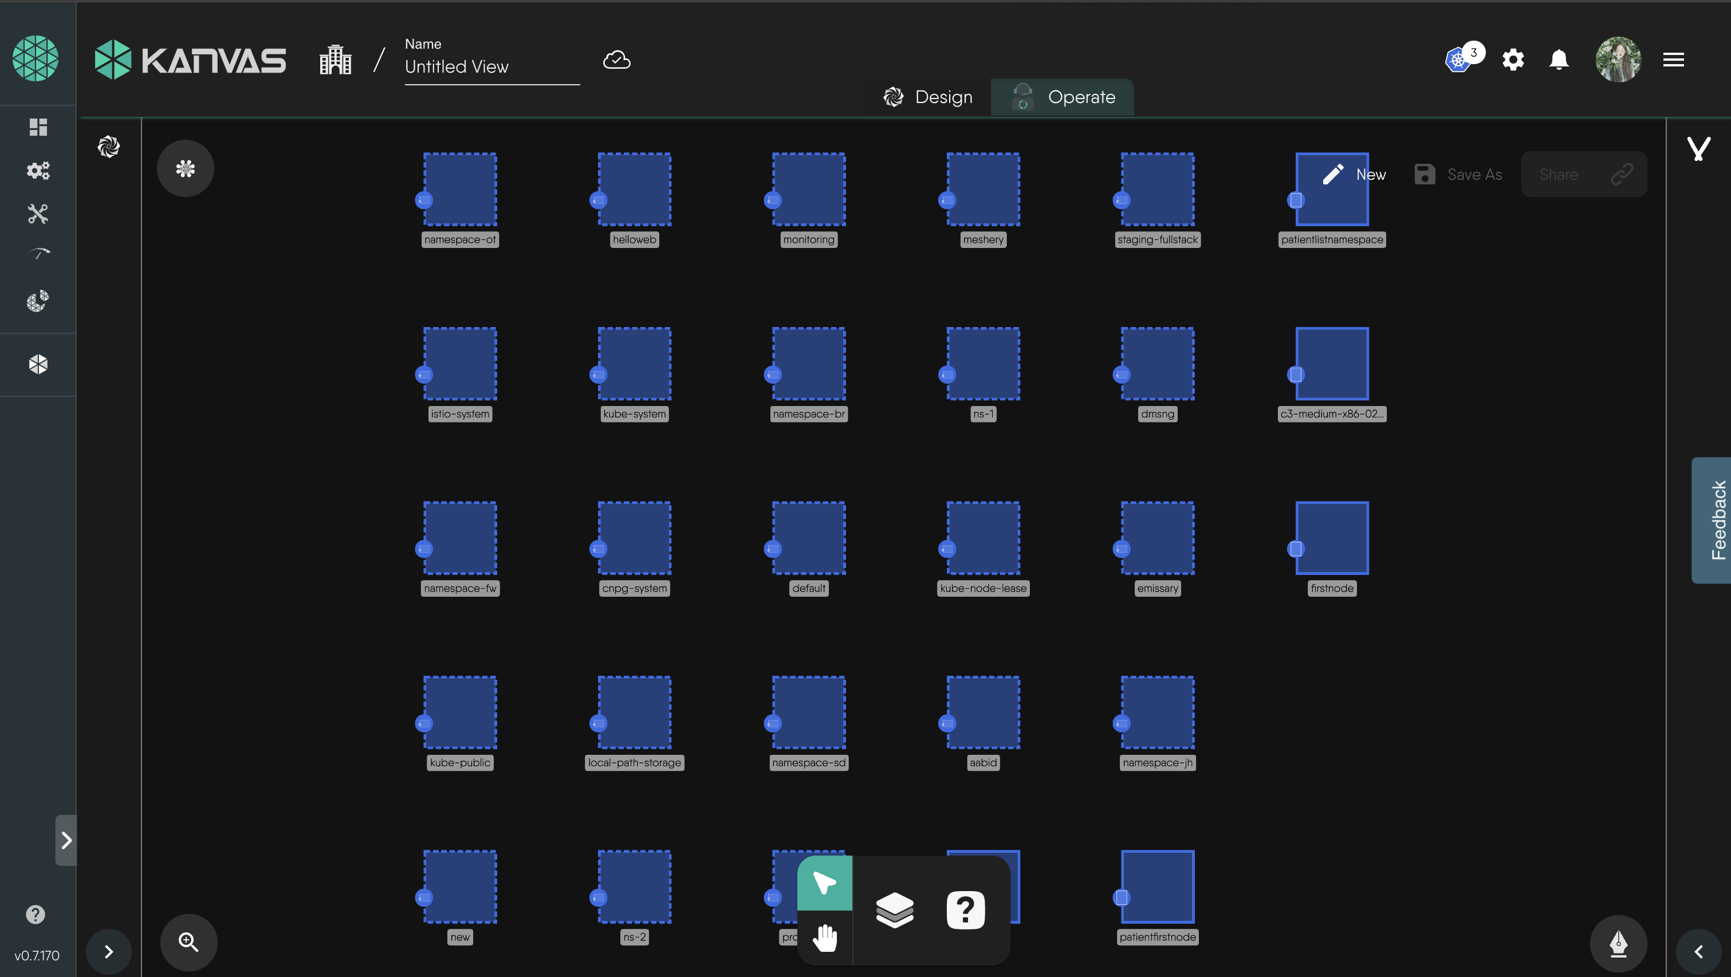This screenshot has height=977, width=1731.
Task: Open the organization building icon
Action: 335,60
